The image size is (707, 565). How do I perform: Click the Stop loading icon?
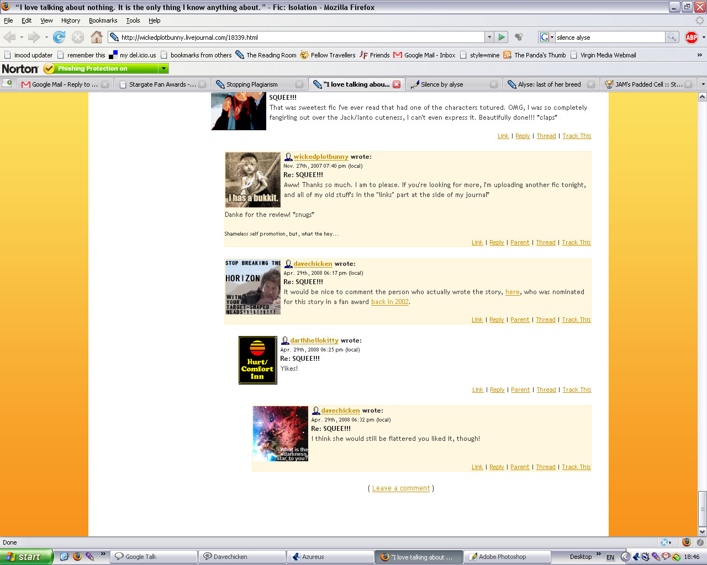coord(78,37)
